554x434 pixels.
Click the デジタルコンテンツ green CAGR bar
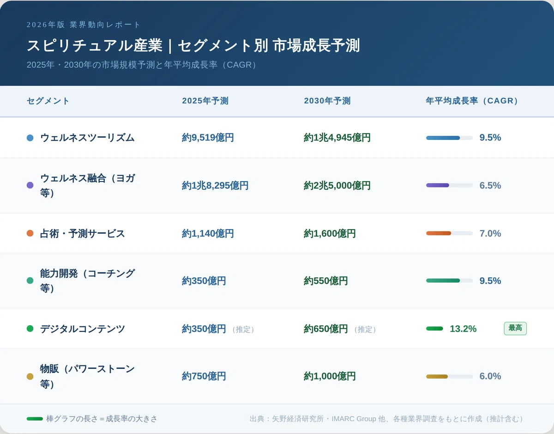click(434, 329)
